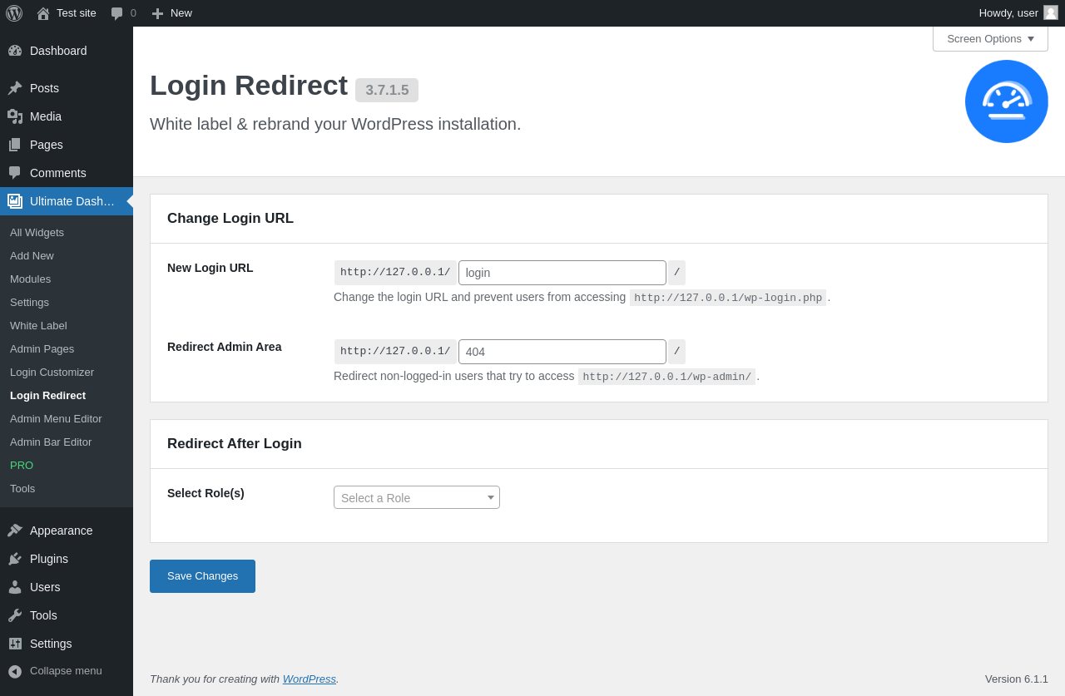Open the Login Customizer submenu item
This screenshot has width=1065, height=696.
pos(52,372)
